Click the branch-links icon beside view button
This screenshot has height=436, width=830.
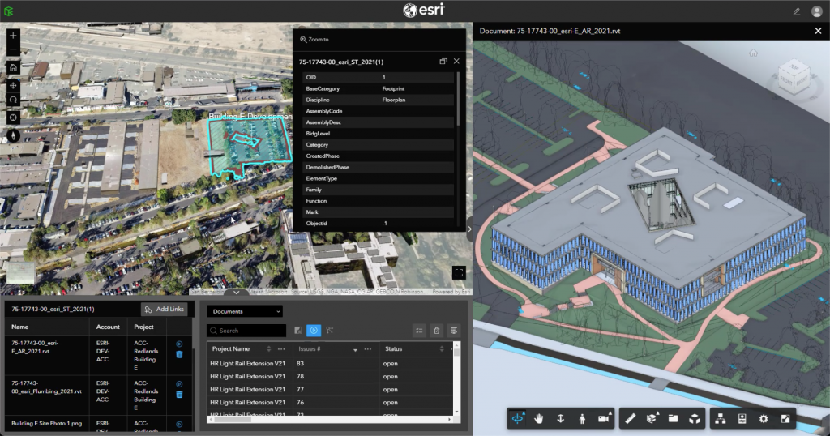point(330,330)
